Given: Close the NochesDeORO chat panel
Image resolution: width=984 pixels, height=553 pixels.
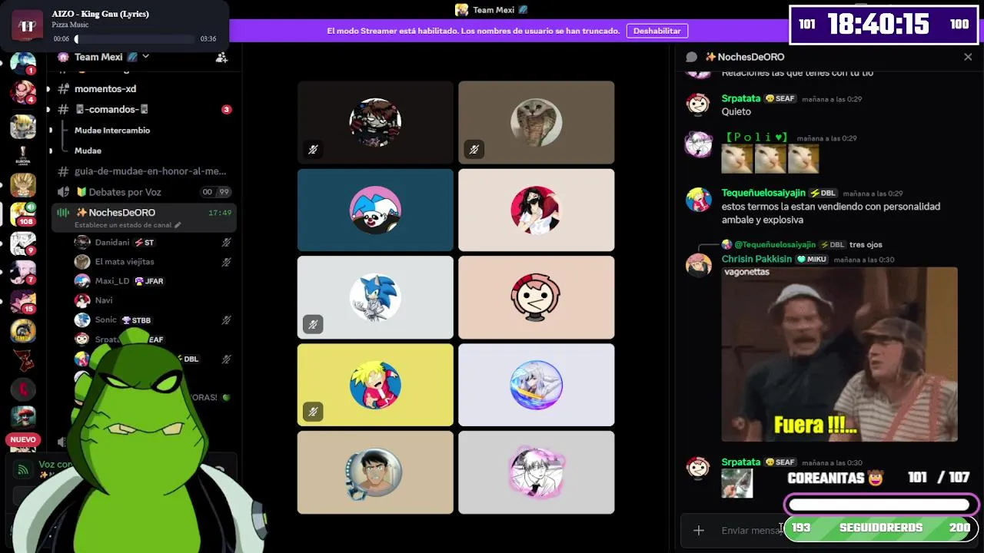Looking at the screenshot, I should coord(968,57).
